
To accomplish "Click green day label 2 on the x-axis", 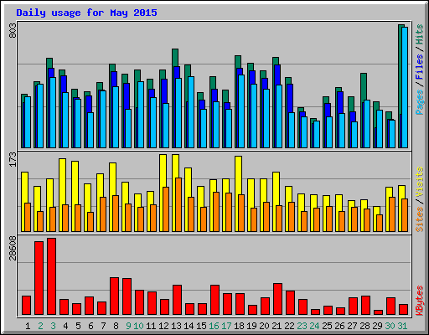I will click(40, 326).
